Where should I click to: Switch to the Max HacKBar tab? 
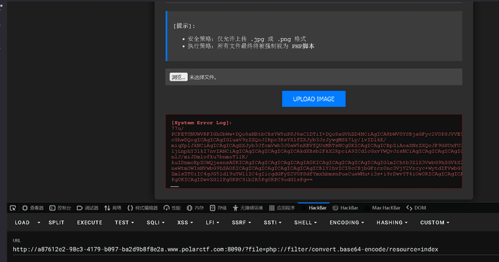pyautogui.click(x=382, y=208)
